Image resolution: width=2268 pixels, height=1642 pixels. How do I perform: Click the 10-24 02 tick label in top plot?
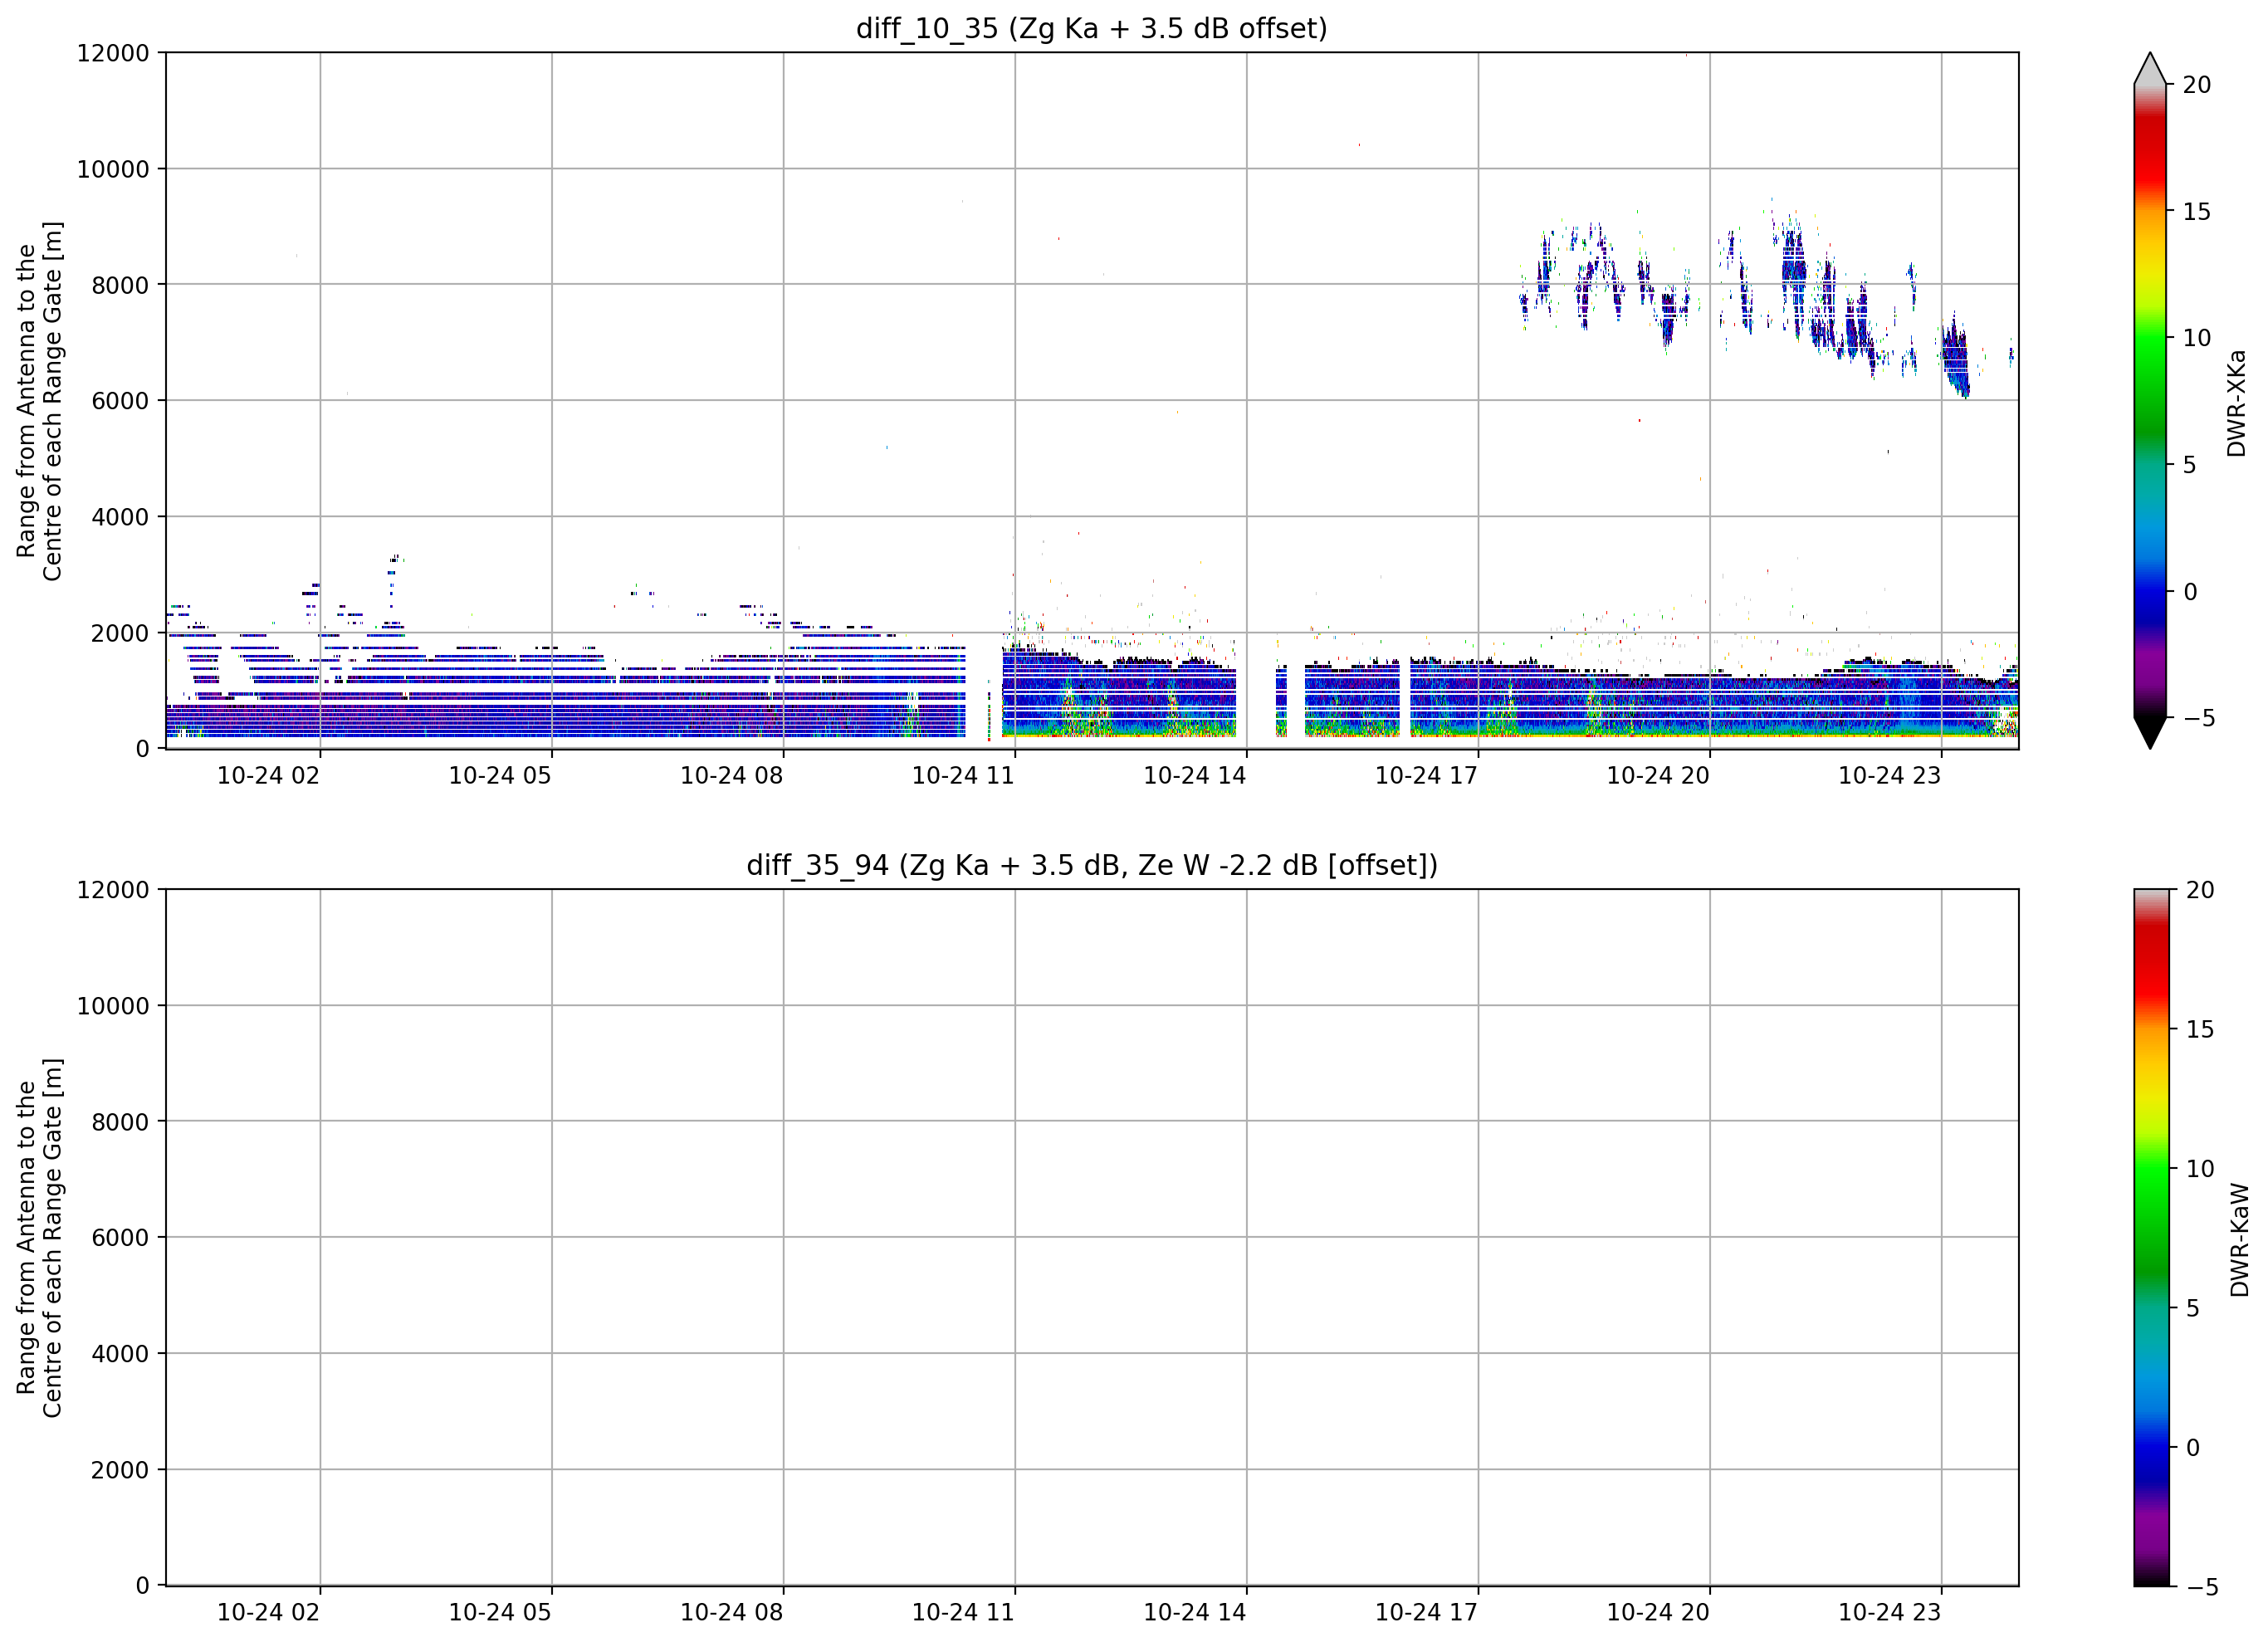(x=268, y=776)
